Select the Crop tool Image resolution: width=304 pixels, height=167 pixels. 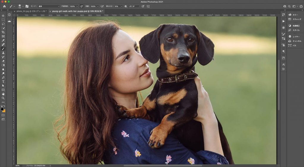3,32
